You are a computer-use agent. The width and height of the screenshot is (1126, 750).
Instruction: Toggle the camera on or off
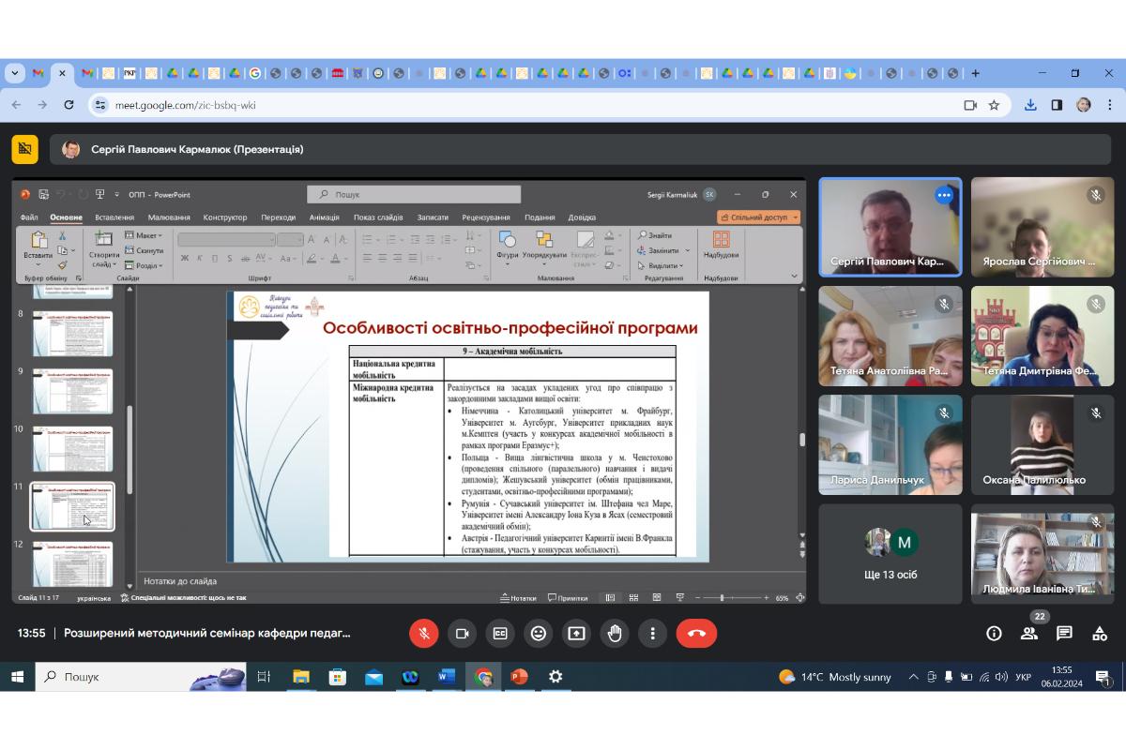(x=462, y=634)
